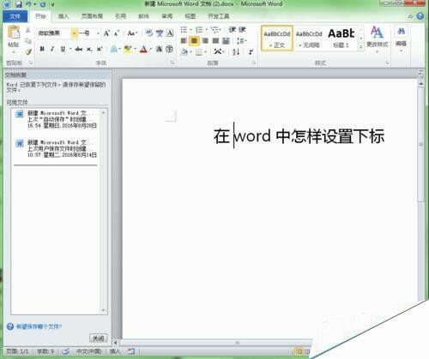Screen dimensions: 429x359
Task: Open the Change Case Aa dropdown
Action: point(132,33)
